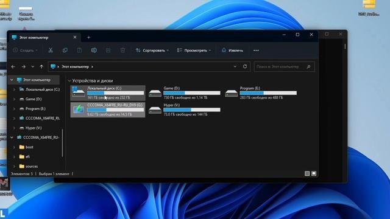This screenshot has height=219, width=390.
Task: Click the Cut scissors icon
Action: (51, 50)
